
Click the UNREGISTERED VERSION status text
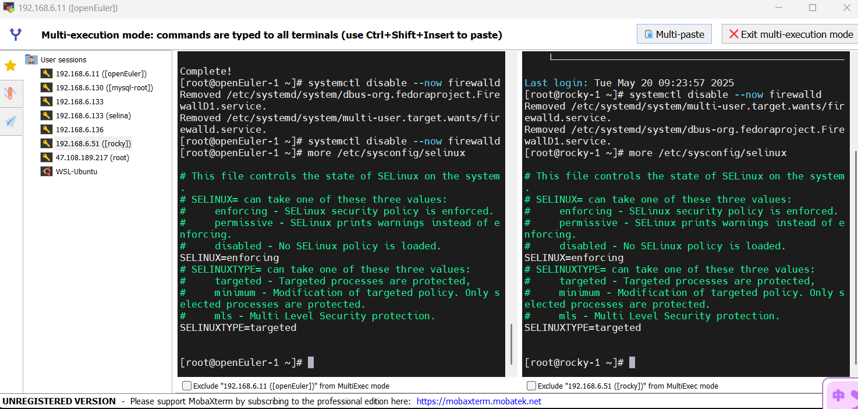click(59, 401)
